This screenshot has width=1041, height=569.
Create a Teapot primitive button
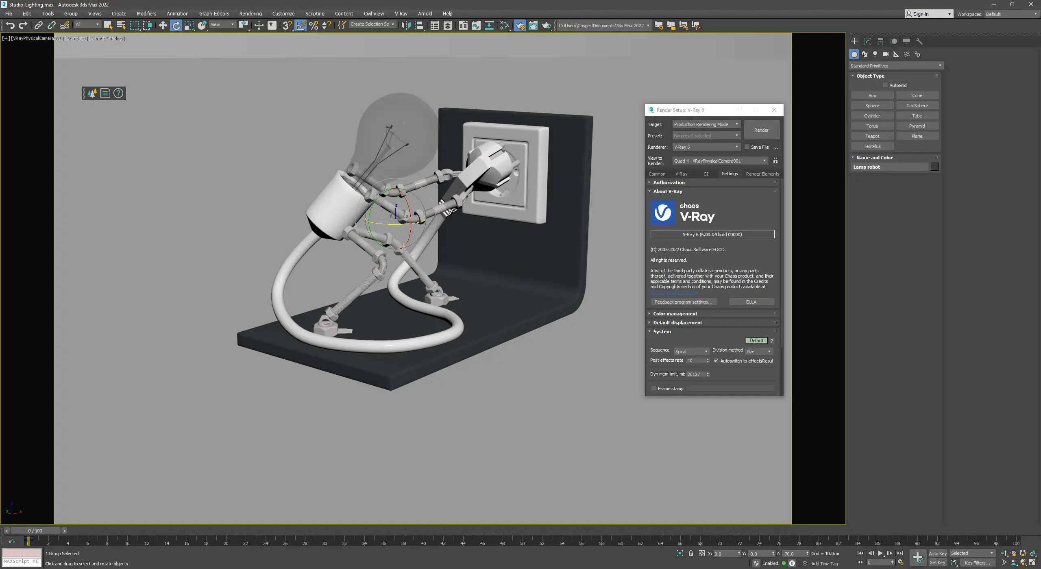pos(872,136)
